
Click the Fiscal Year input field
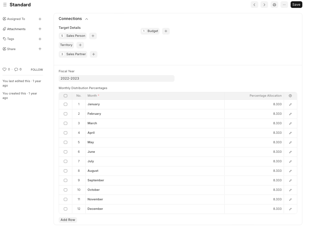(x=116, y=78)
